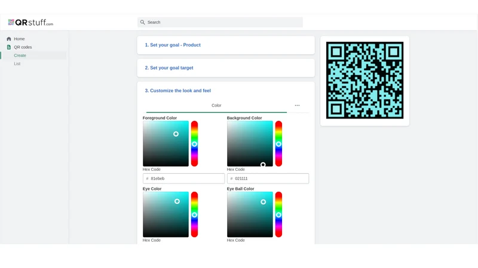The height and width of the screenshot is (268, 478).
Task: Click the Background Color label
Action: [244, 118]
